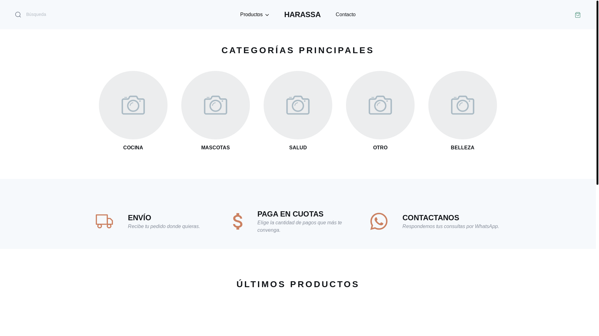The image size is (599, 336).
Task: Click the dollar sign payment icon
Action: point(238,221)
